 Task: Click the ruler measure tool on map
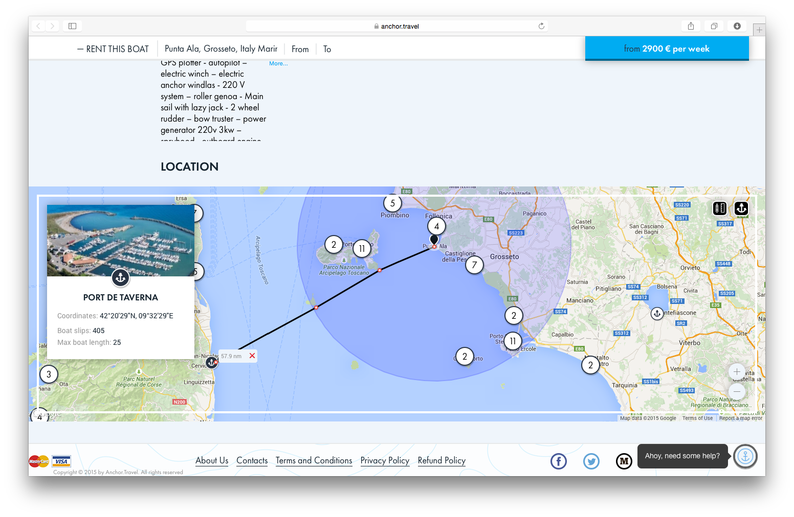pos(720,208)
